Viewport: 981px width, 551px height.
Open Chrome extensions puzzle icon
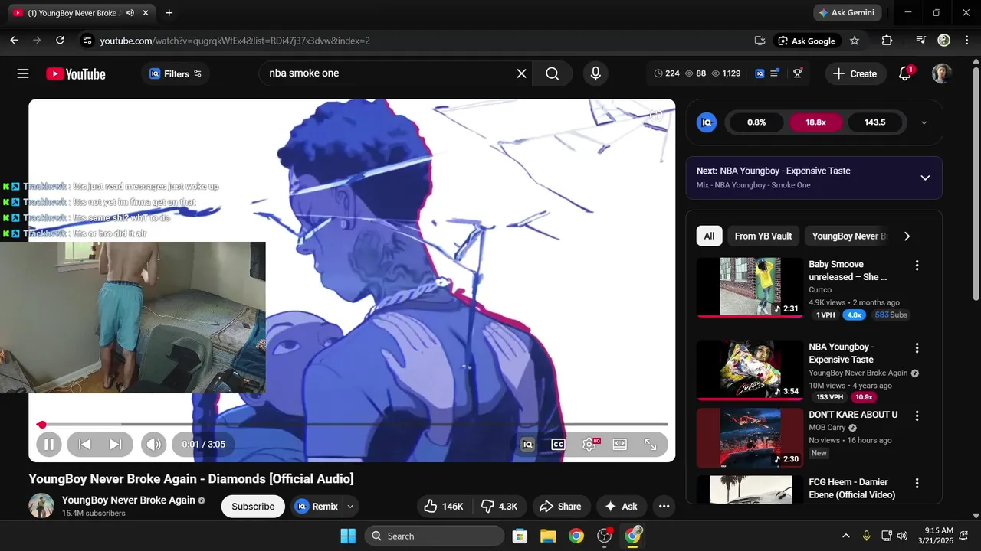click(x=887, y=41)
